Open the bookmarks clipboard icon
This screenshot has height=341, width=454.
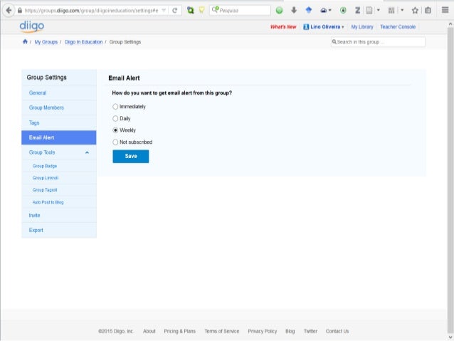pyautogui.click(x=428, y=11)
